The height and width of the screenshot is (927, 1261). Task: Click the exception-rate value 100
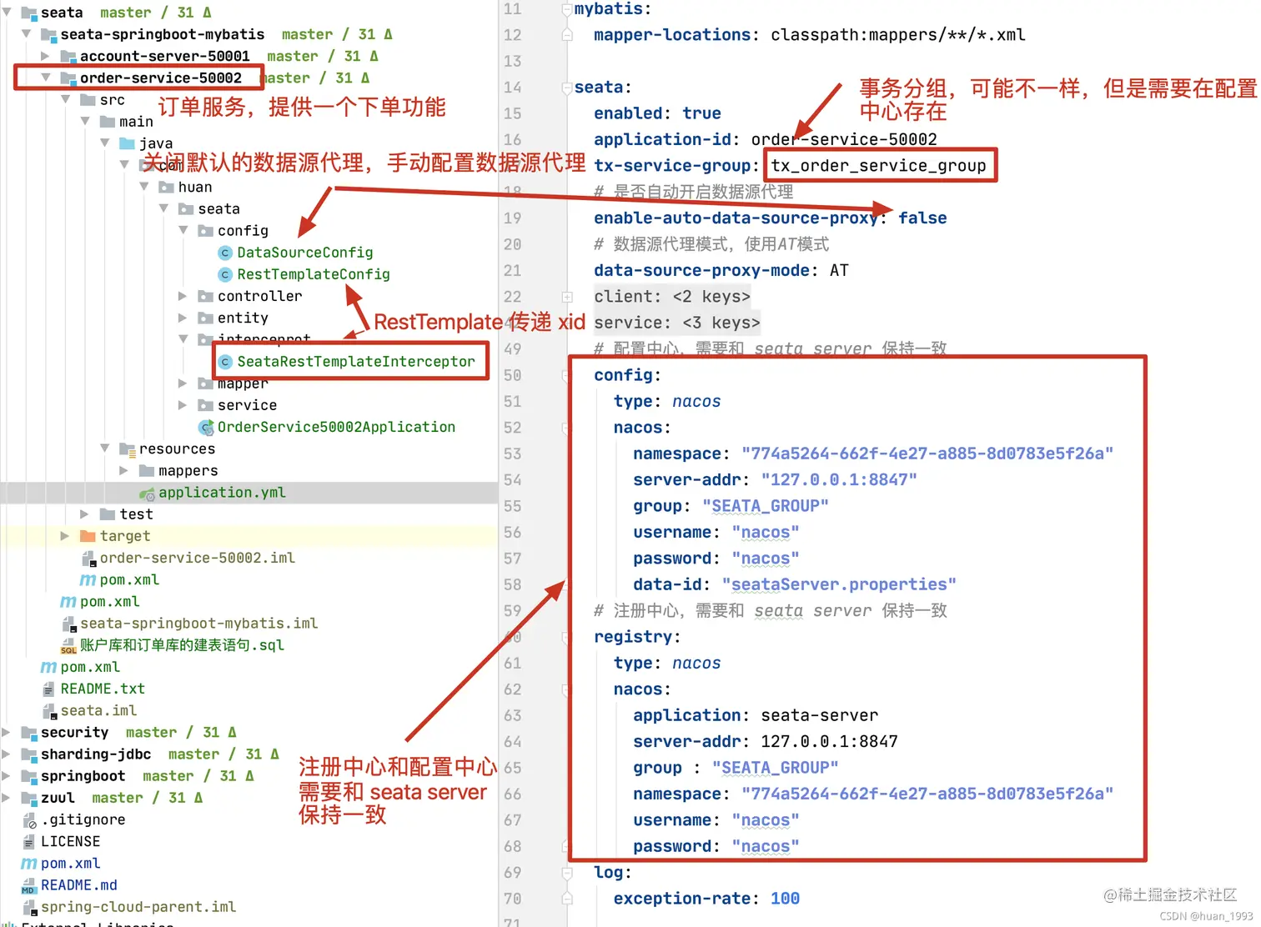pyautogui.click(x=785, y=899)
